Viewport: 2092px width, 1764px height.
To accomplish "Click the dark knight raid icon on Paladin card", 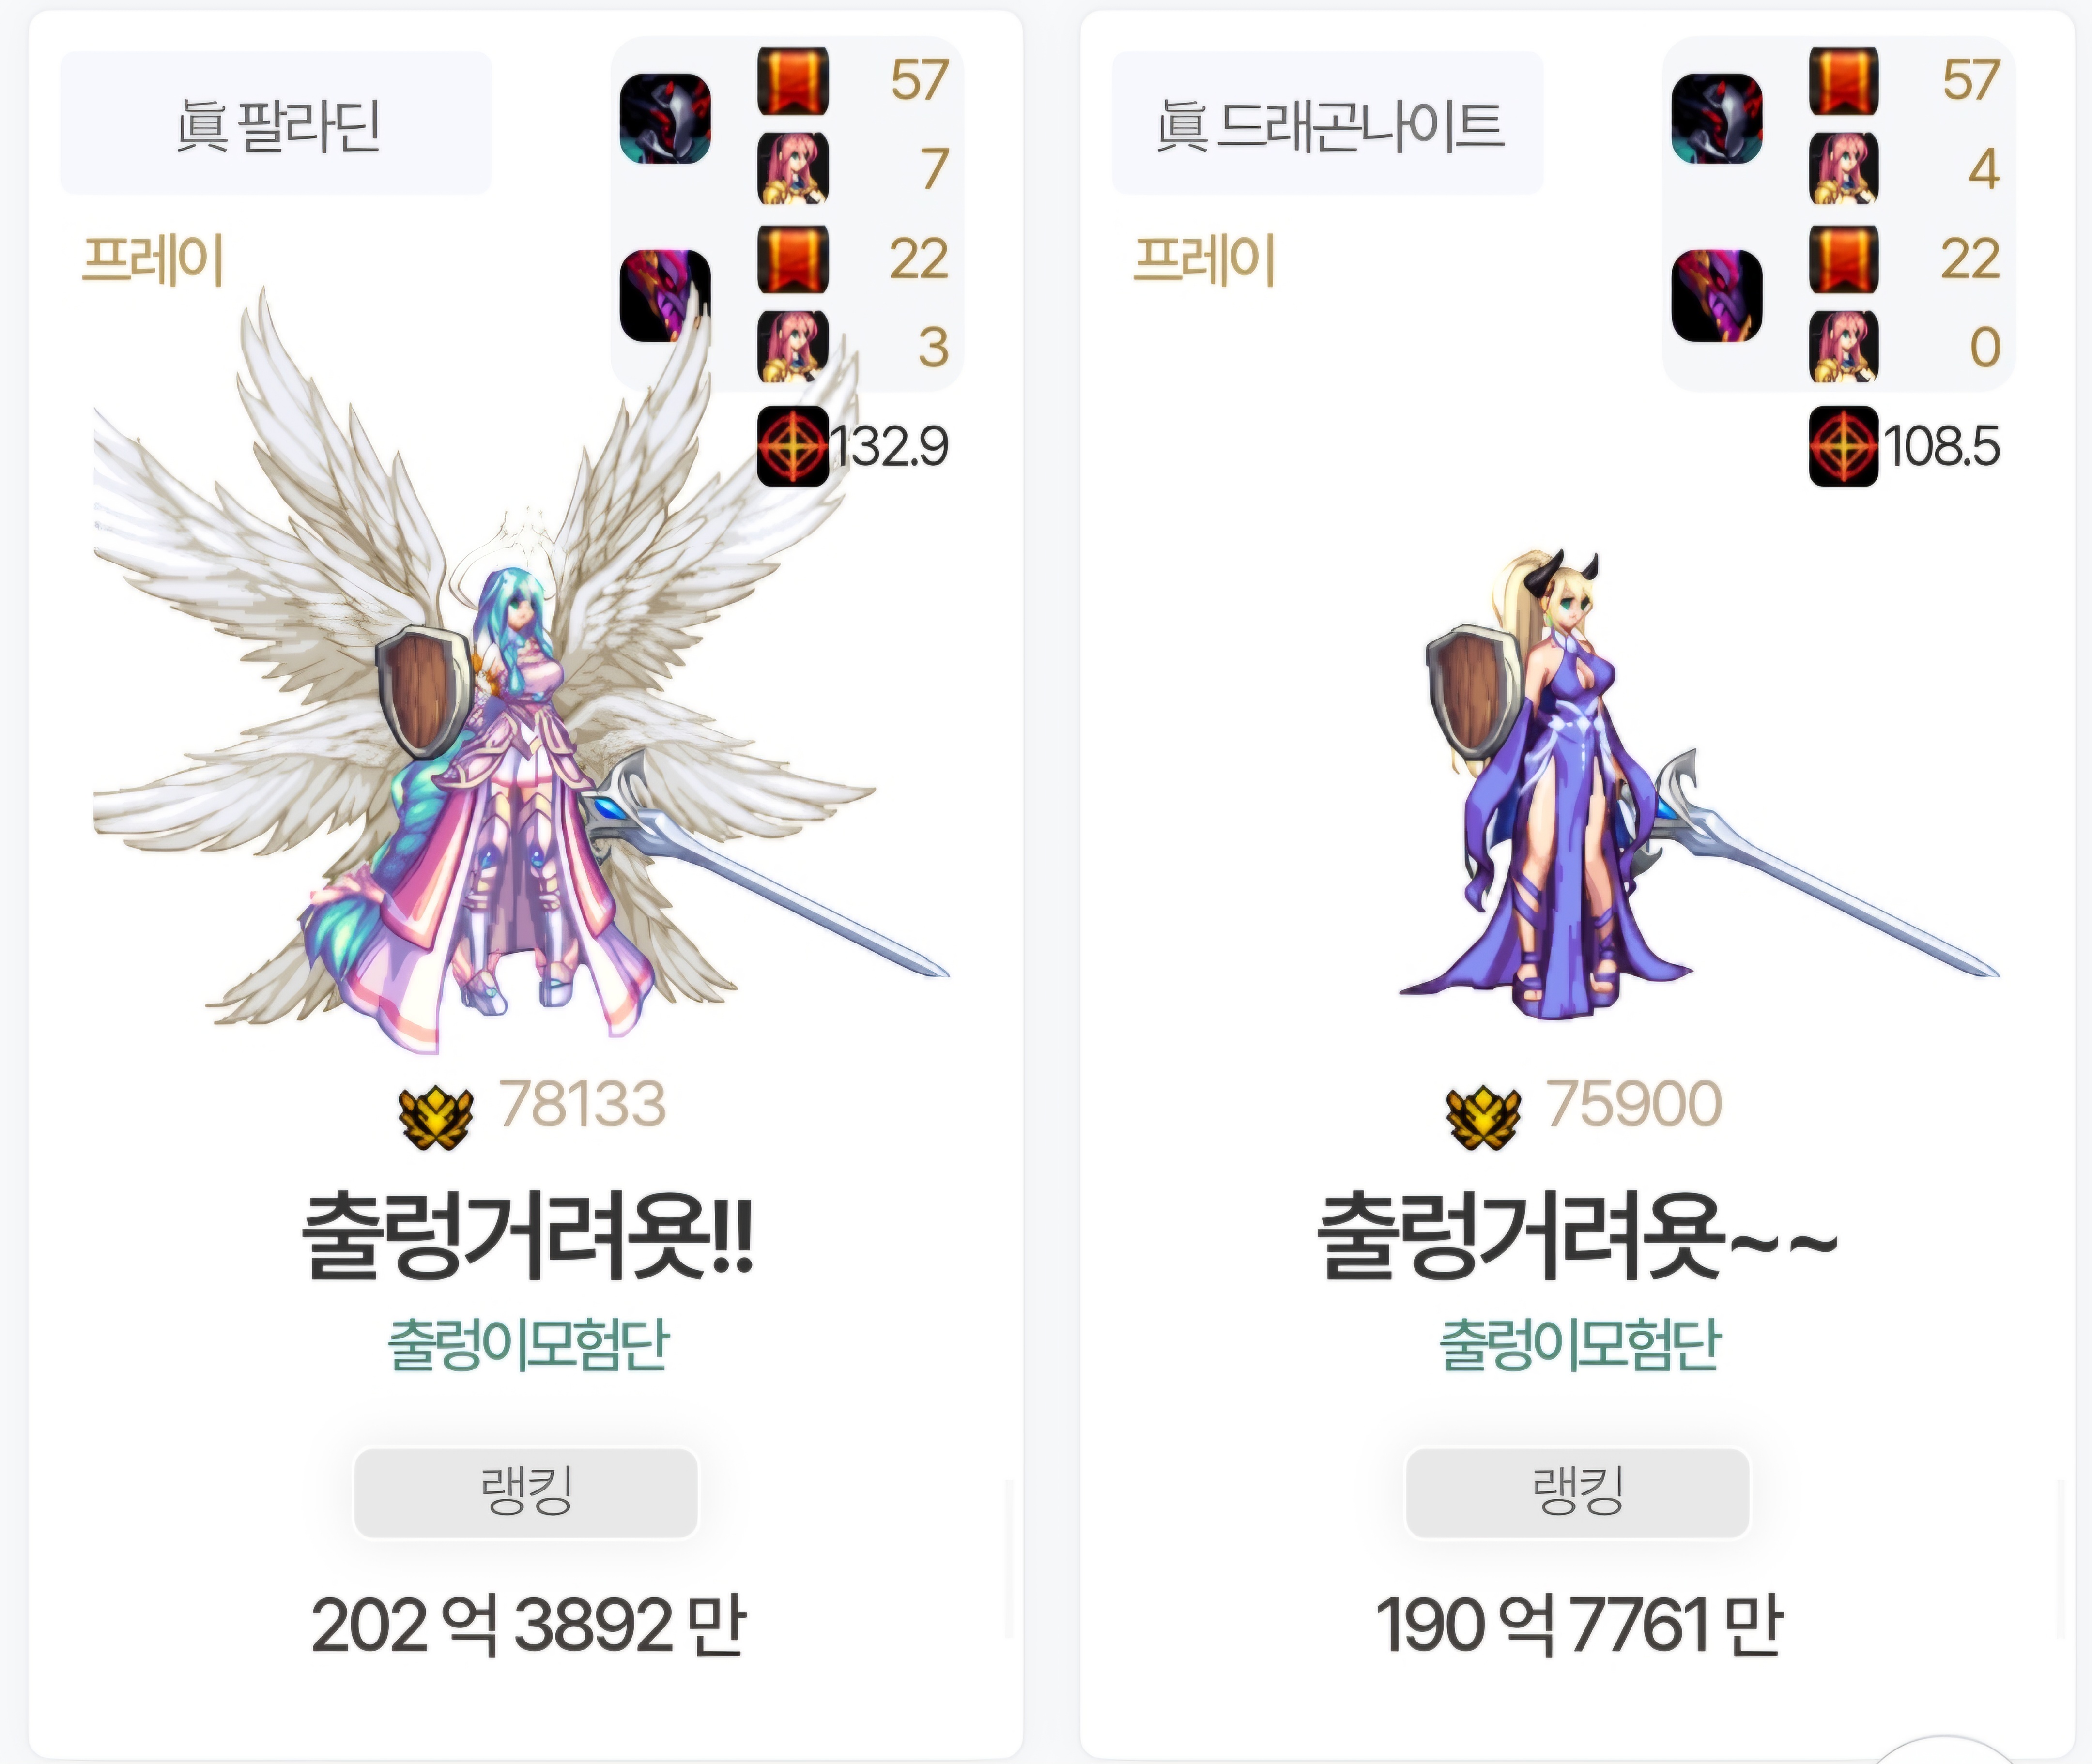I will (665, 118).
